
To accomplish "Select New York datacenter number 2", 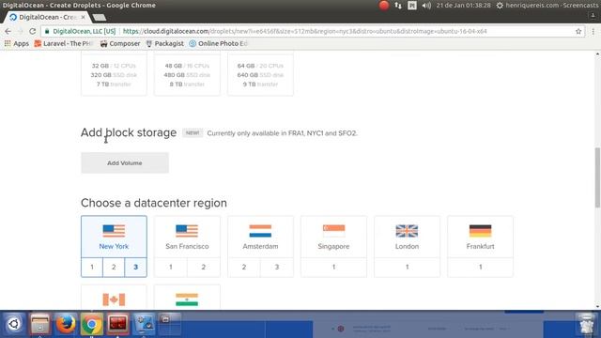I will (114, 267).
